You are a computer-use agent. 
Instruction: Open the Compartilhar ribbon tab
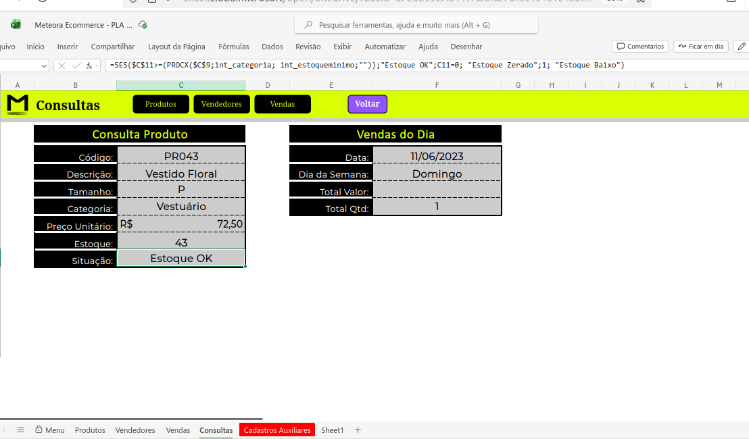click(x=113, y=47)
